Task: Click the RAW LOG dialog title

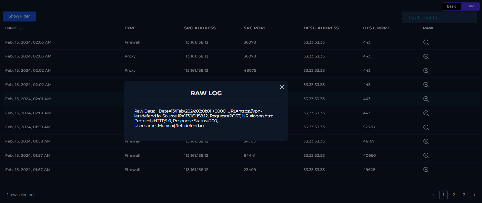Action: click(206, 93)
